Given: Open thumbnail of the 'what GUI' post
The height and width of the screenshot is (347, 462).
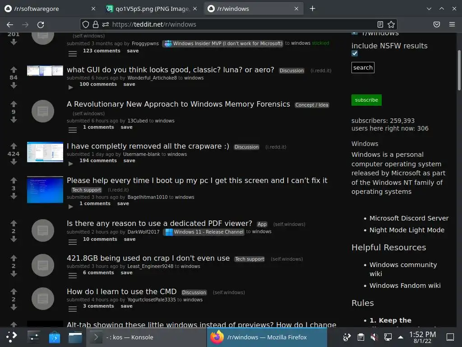Looking at the screenshot, I should 45,70.
